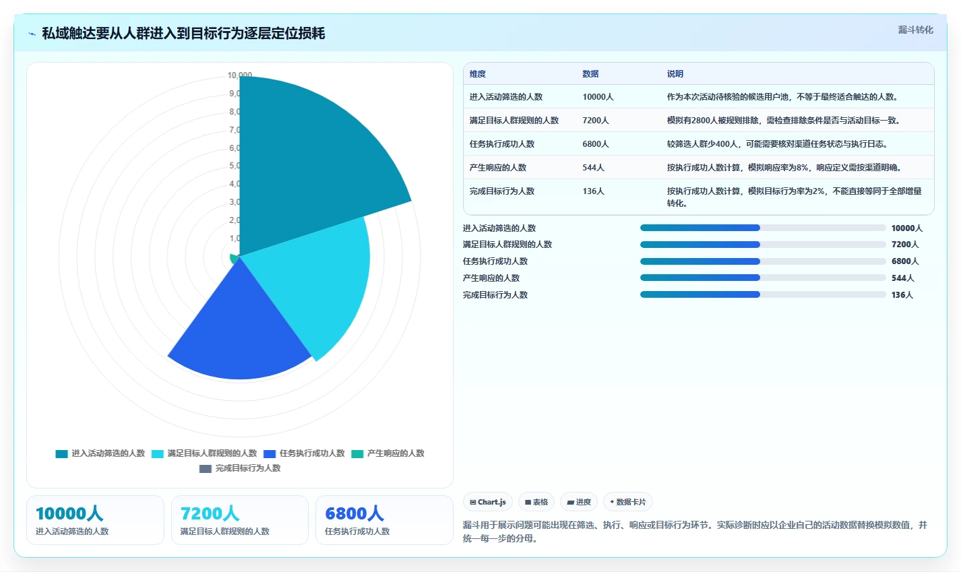The image size is (961, 572).
Task: Click table cell 7200人 in the data column
Action: pos(596,121)
